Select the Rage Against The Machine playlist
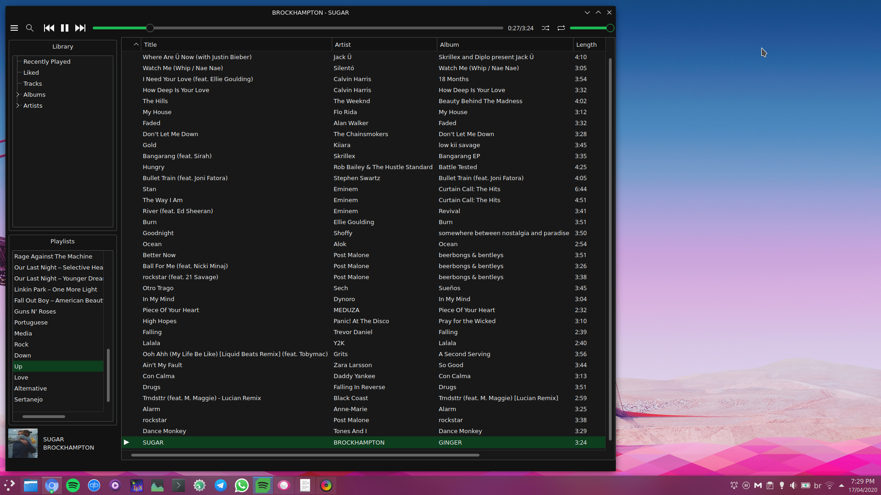The image size is (881, 495). tap(58, 256)
